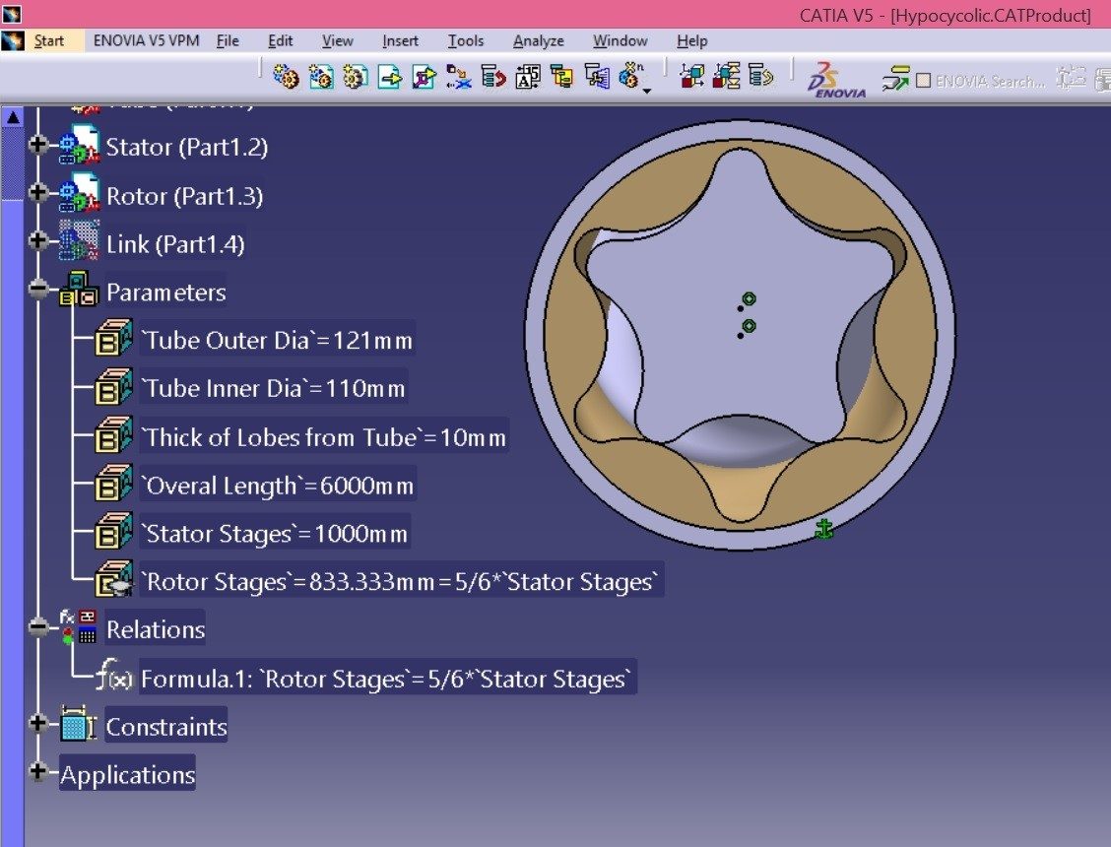This screenshot has width=1111, height=847.
Task: Expand the Rotor (Part1.3) node
Action: [38, 193]
